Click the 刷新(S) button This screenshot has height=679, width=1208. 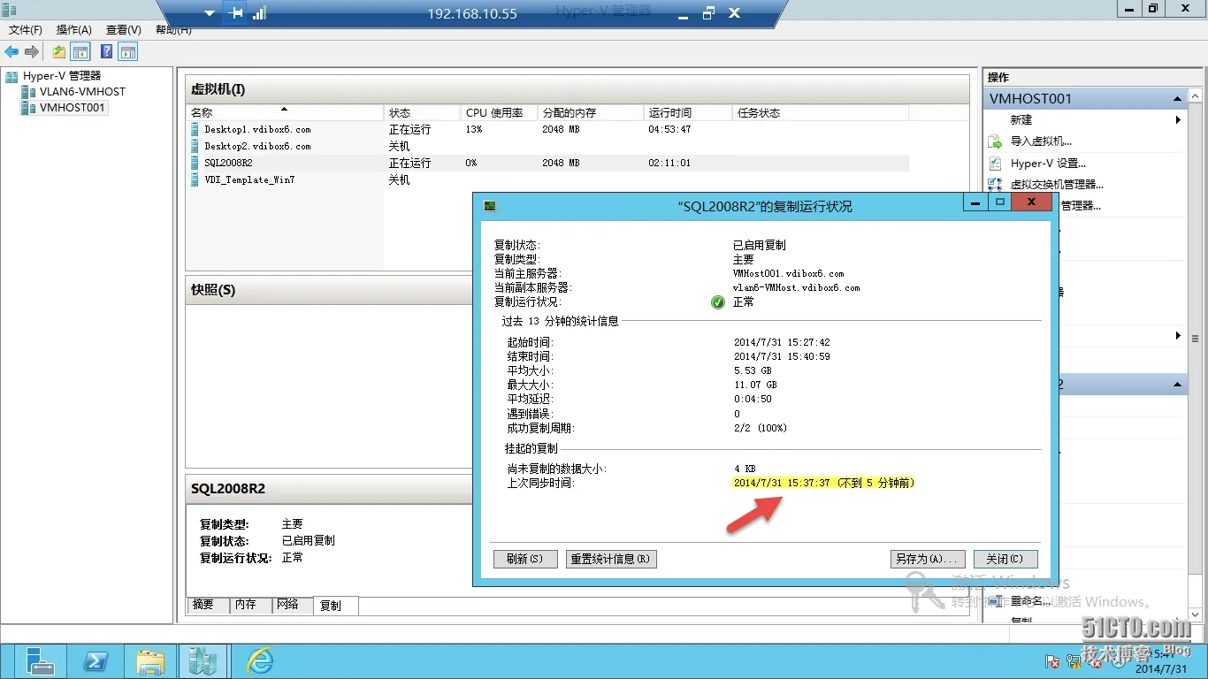(x=525, y=559)
